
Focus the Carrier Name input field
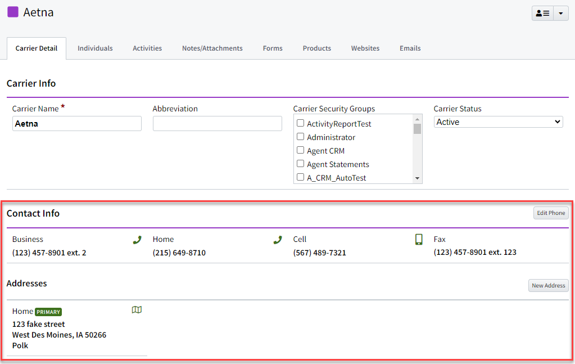(x=76, y=124)
